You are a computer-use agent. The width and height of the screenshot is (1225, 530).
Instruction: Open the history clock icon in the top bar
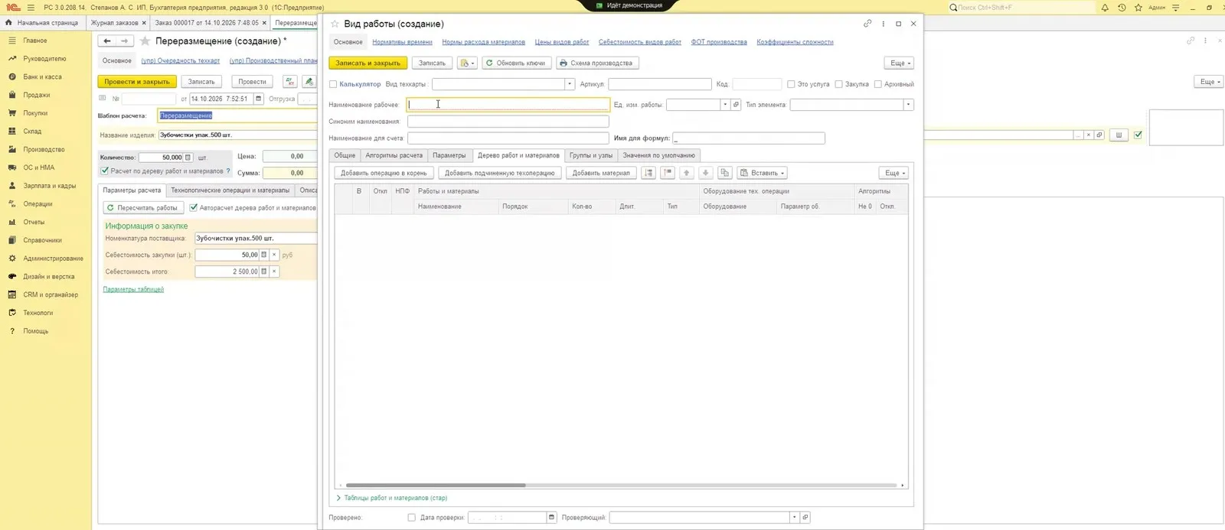pyautogui.click(x=1122, y=8)
